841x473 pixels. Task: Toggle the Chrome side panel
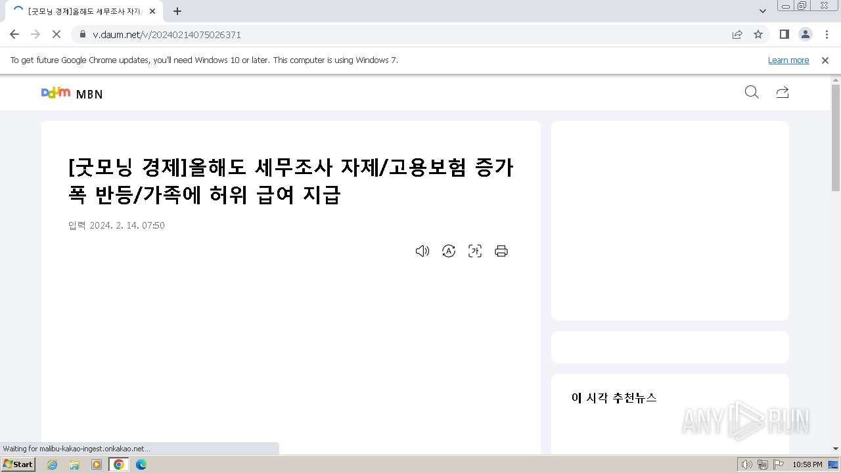784,34
